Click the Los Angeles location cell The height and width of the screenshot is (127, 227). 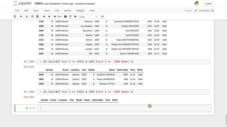[87, 26]
